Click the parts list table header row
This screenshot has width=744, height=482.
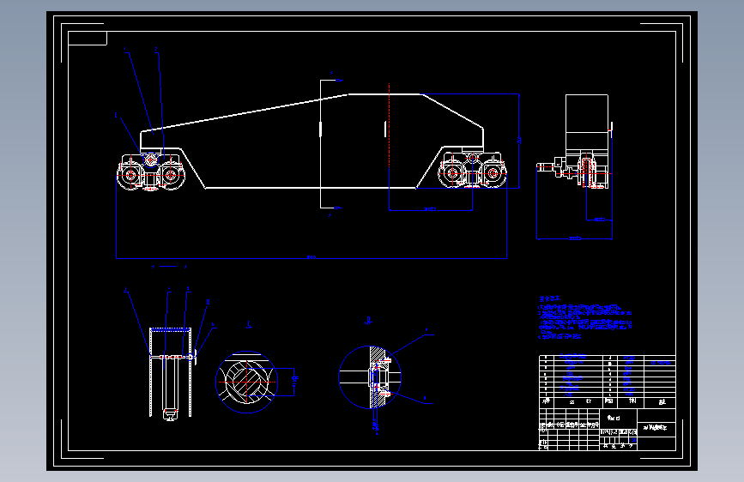[608, 401]
